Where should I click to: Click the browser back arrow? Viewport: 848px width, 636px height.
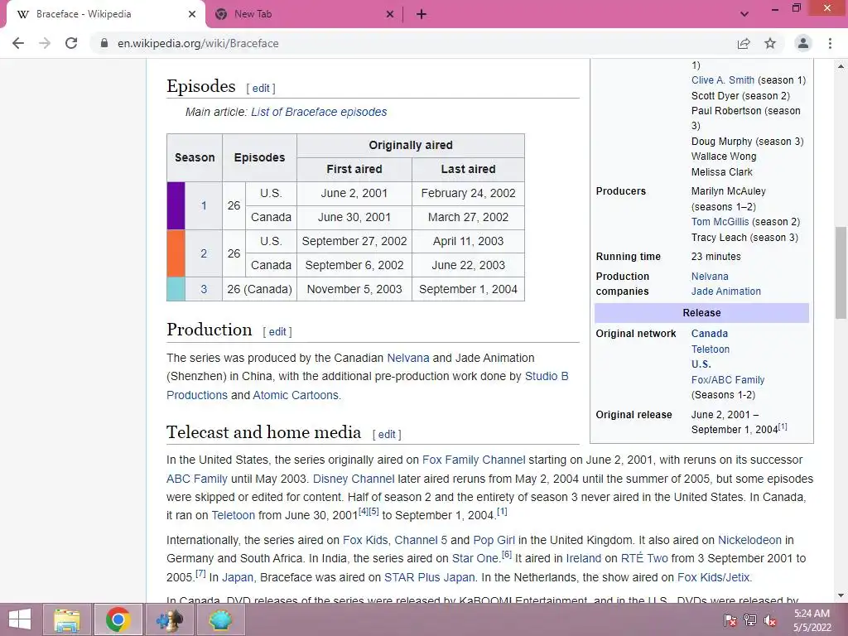pyautogui.click(x=18, y=43)
